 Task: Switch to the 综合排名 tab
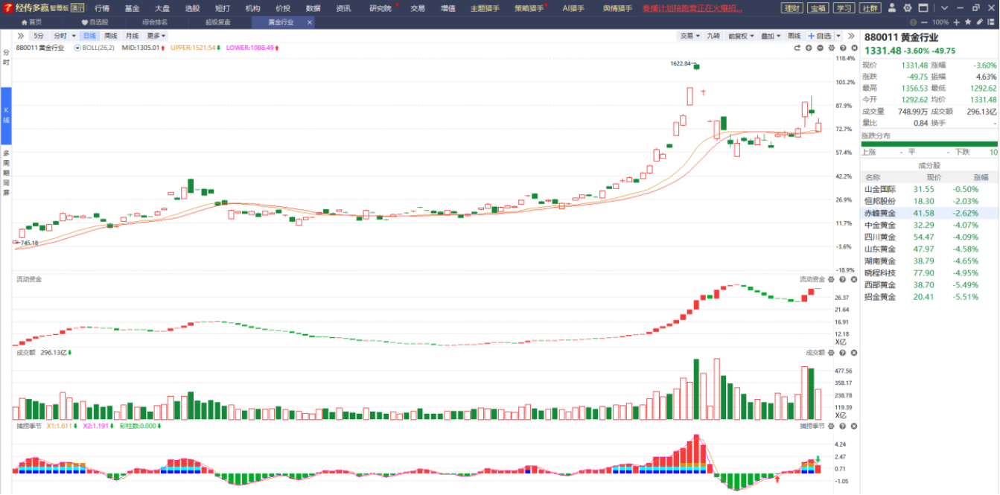pyautogui.click(x=155, y=22)
